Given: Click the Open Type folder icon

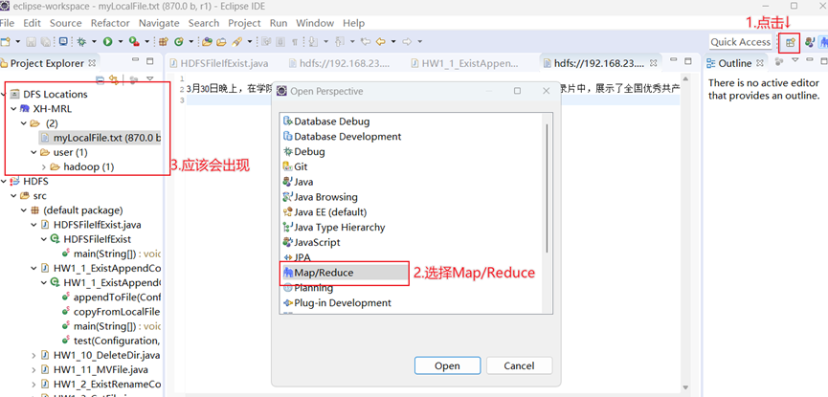Looking at the screenshot, I should tap(207, 42).
